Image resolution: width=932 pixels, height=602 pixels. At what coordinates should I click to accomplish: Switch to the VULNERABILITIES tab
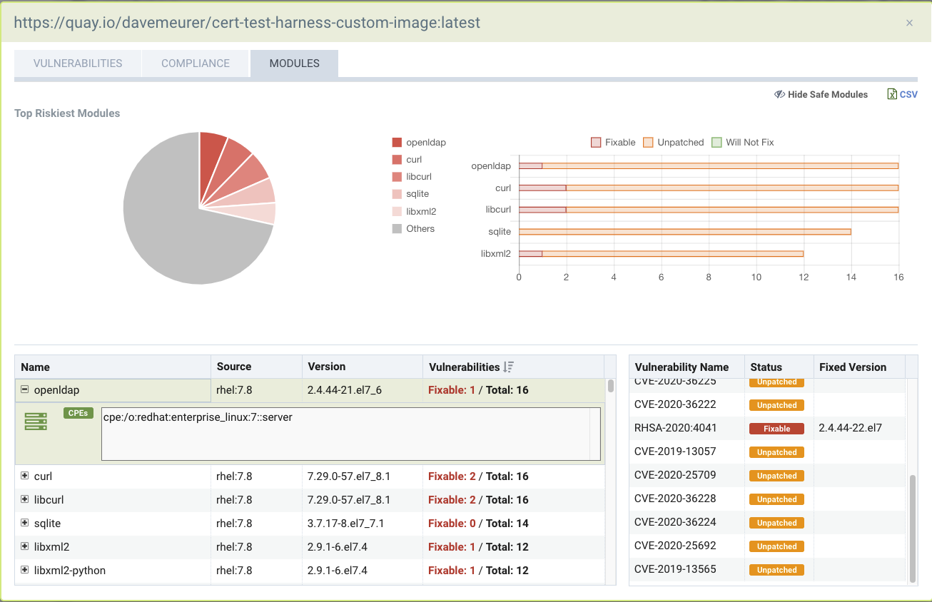click(x=77, y=63)
